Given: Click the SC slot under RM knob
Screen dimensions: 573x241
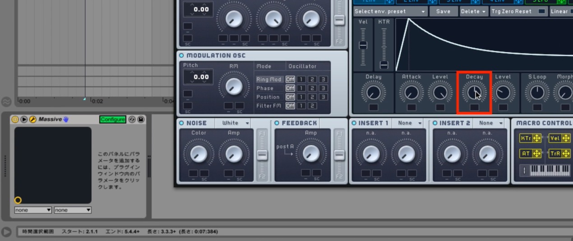Looking at the screenshot, I should point(240,105).
